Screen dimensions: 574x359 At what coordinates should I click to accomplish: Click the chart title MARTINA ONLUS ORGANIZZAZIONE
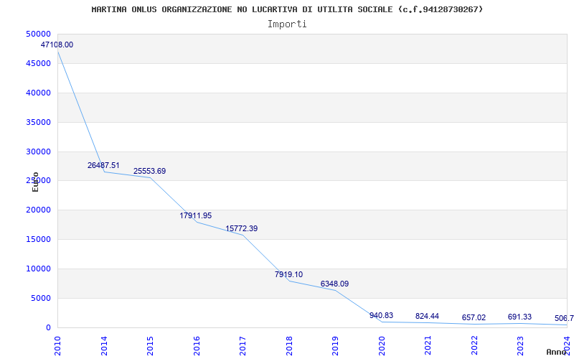[287, 9]
